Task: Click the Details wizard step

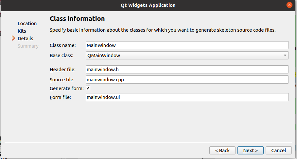Action: point(25,39)
